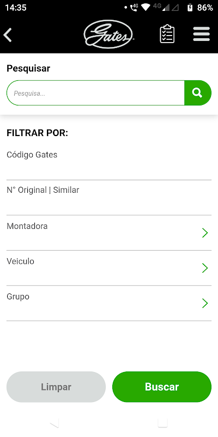Expand the Veiculo chevron
218x437 pixels.
point(205,268)
